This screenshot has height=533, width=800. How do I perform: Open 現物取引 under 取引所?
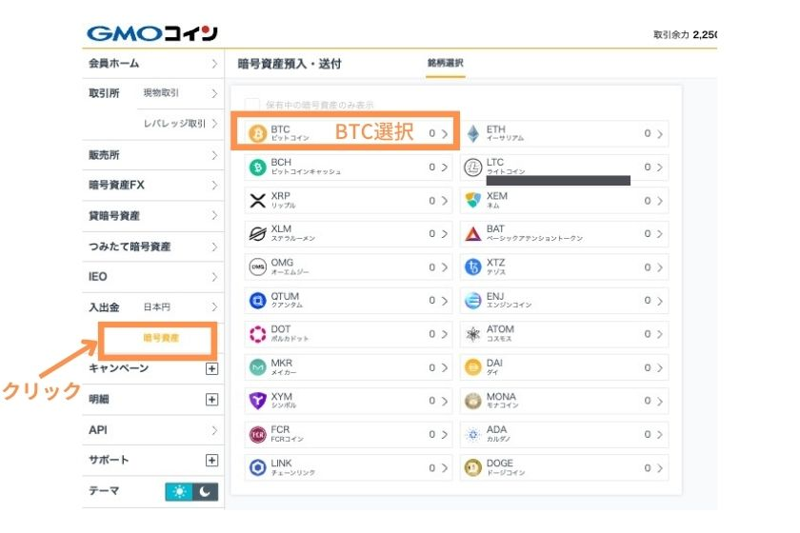click(x=180, y=93)
